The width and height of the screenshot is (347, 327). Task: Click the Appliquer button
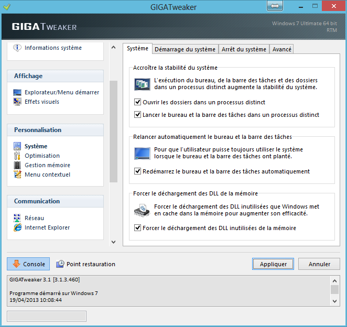coord(273,264)
